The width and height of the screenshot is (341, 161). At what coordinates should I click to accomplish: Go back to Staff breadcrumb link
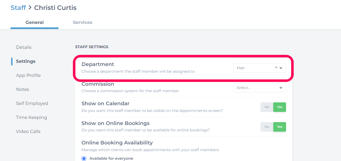pyautogui.click(x=18, y=8)
